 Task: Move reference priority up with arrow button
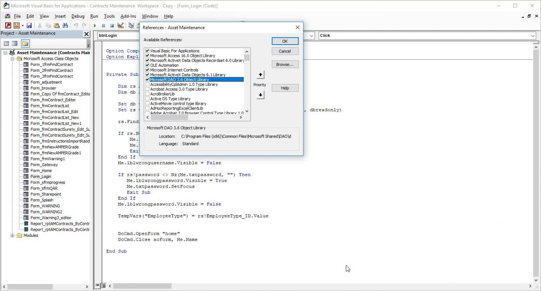(260, 74)
